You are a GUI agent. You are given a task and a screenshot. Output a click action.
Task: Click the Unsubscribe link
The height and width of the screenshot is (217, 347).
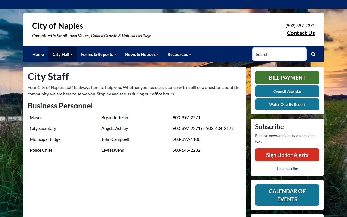(287, 169)
